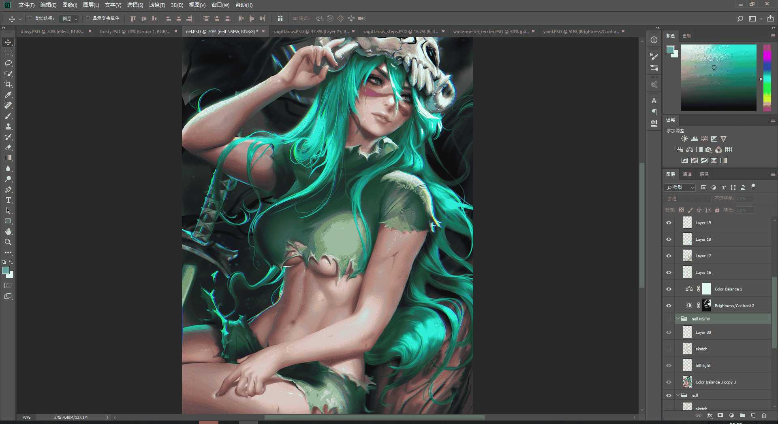Select the Gradient tool
This screenshot has width=778, height=424.
coord(8,158)
